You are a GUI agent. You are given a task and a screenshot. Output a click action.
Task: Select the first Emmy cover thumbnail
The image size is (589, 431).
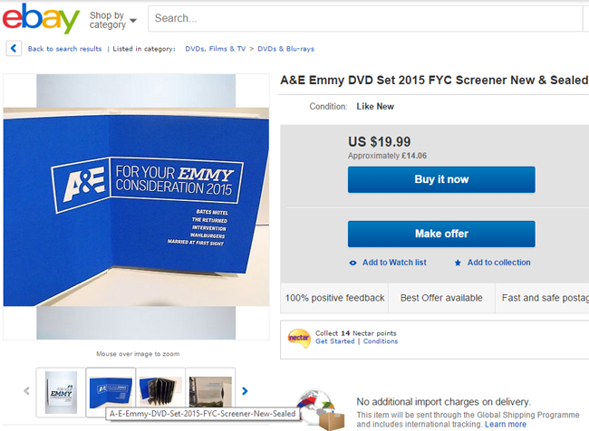coord(61,391)
